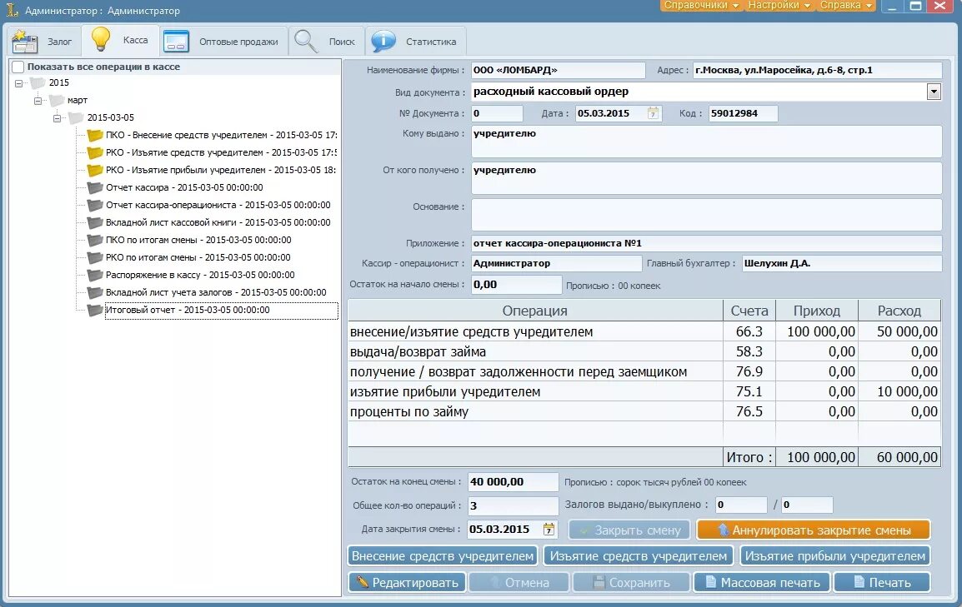962x607 pixels.
Task: Click the № Документа field
Action: pyautogui.click(x=497, y=113)
